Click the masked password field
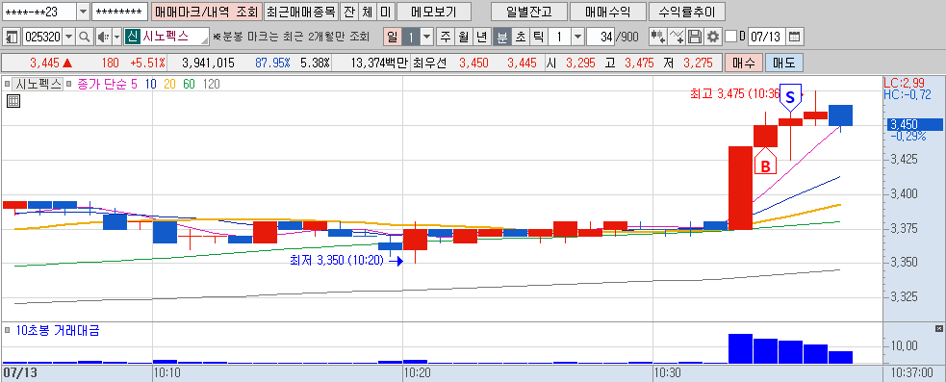Screen dimensions: 946x382 click(119, 12)
